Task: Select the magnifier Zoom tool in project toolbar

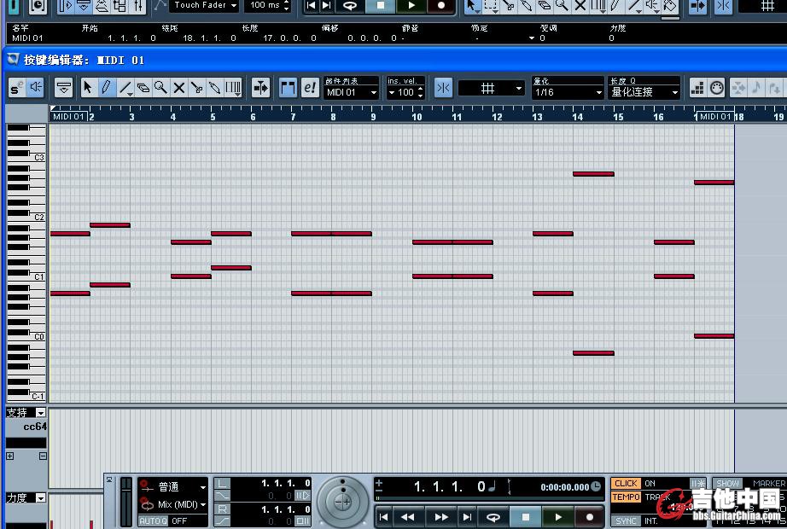Action: click(x=563, y=5)
